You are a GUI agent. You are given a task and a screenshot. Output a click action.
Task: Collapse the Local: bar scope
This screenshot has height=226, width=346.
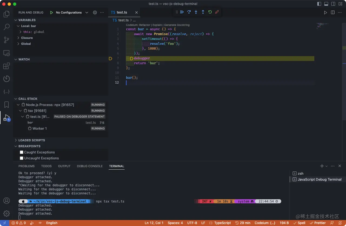(18, 26)
